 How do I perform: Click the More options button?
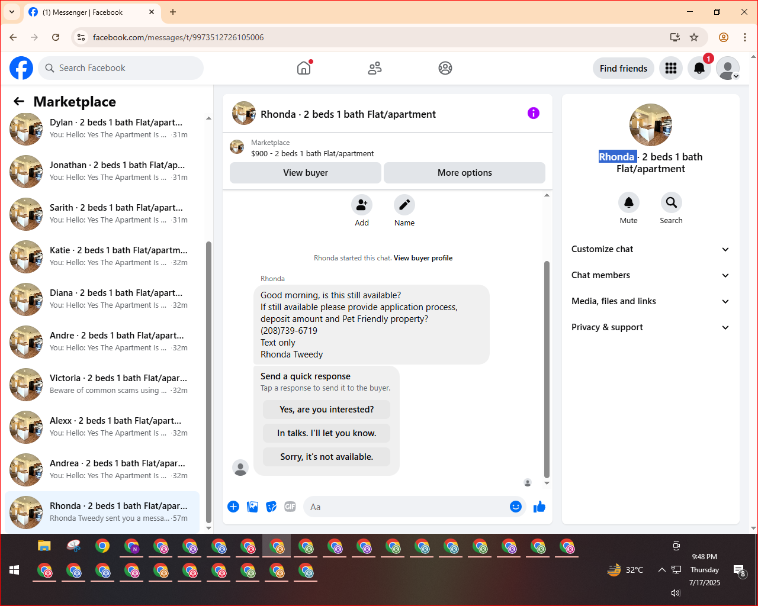[x=465, y=173]
